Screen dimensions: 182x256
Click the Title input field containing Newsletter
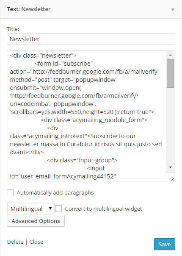click(x=91, y=39)
